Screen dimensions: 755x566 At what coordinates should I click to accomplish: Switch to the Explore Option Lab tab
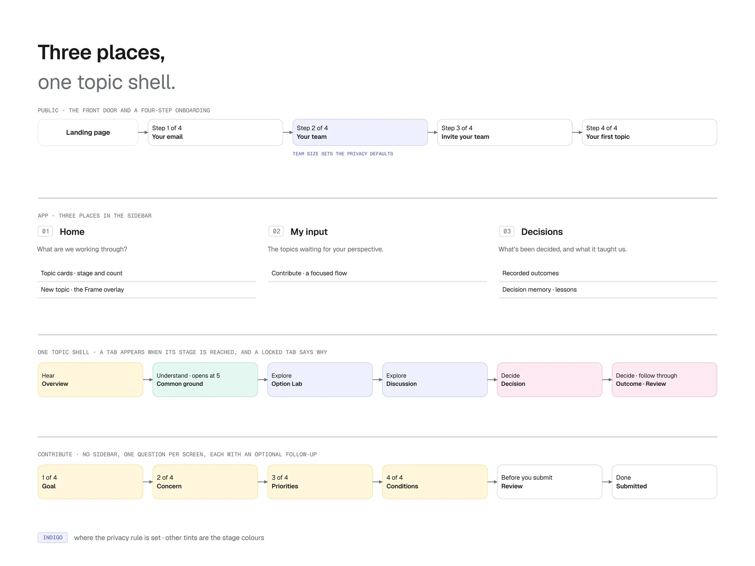(x=320, y=380)
